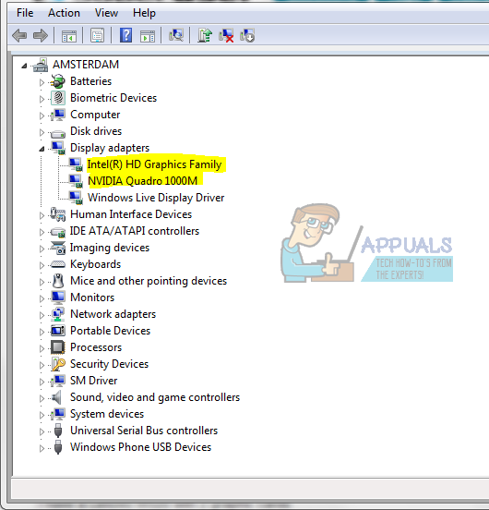The height and width of the screenshot is (510, 489).
Task: Collapse the Display adapters category
Action: pos(42,149)
